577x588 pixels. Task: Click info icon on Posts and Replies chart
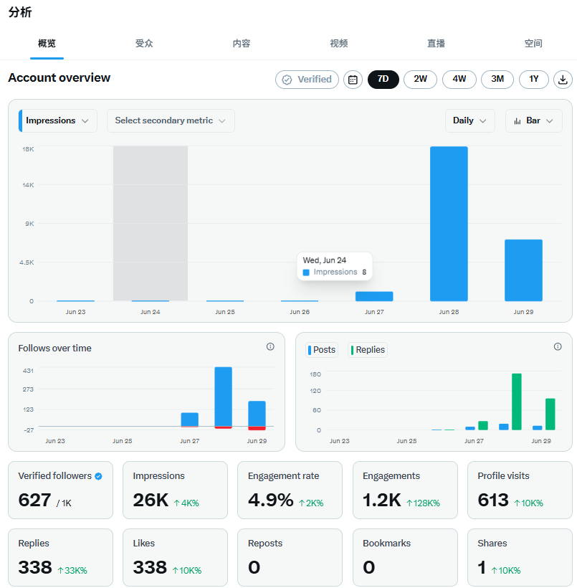pos(558,346)
